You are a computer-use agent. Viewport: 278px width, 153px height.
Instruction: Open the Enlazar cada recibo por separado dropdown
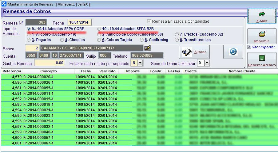140,63
